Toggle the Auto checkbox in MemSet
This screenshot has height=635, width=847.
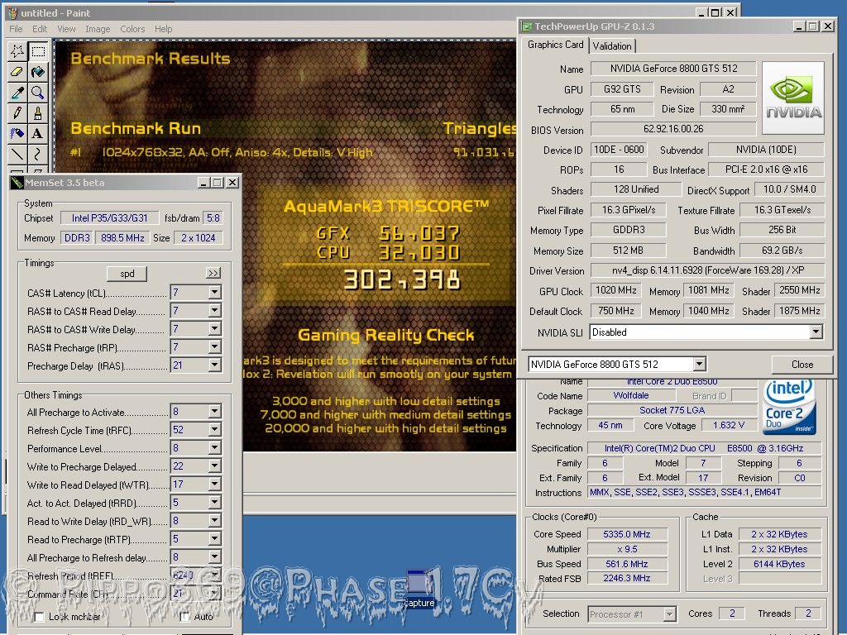pos(184,617)
